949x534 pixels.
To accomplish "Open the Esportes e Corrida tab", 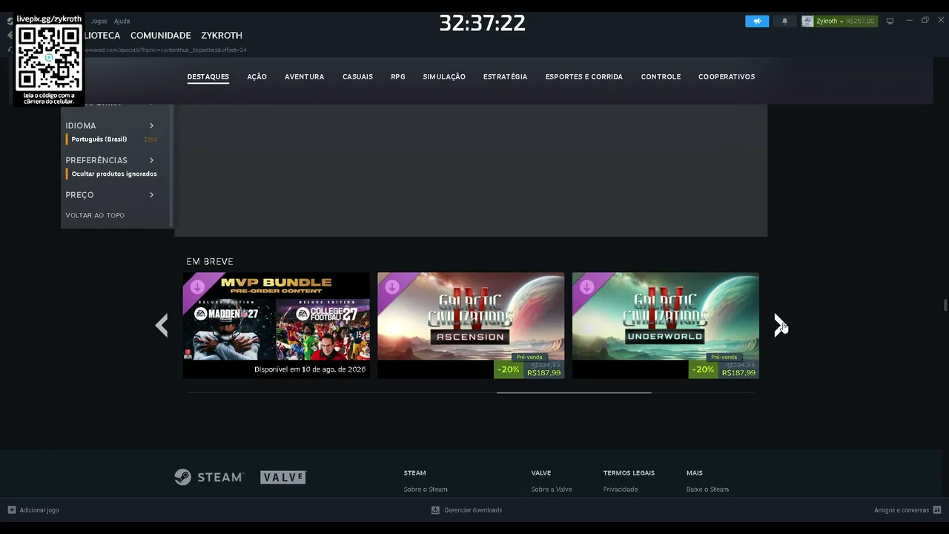I will [584, 77].
